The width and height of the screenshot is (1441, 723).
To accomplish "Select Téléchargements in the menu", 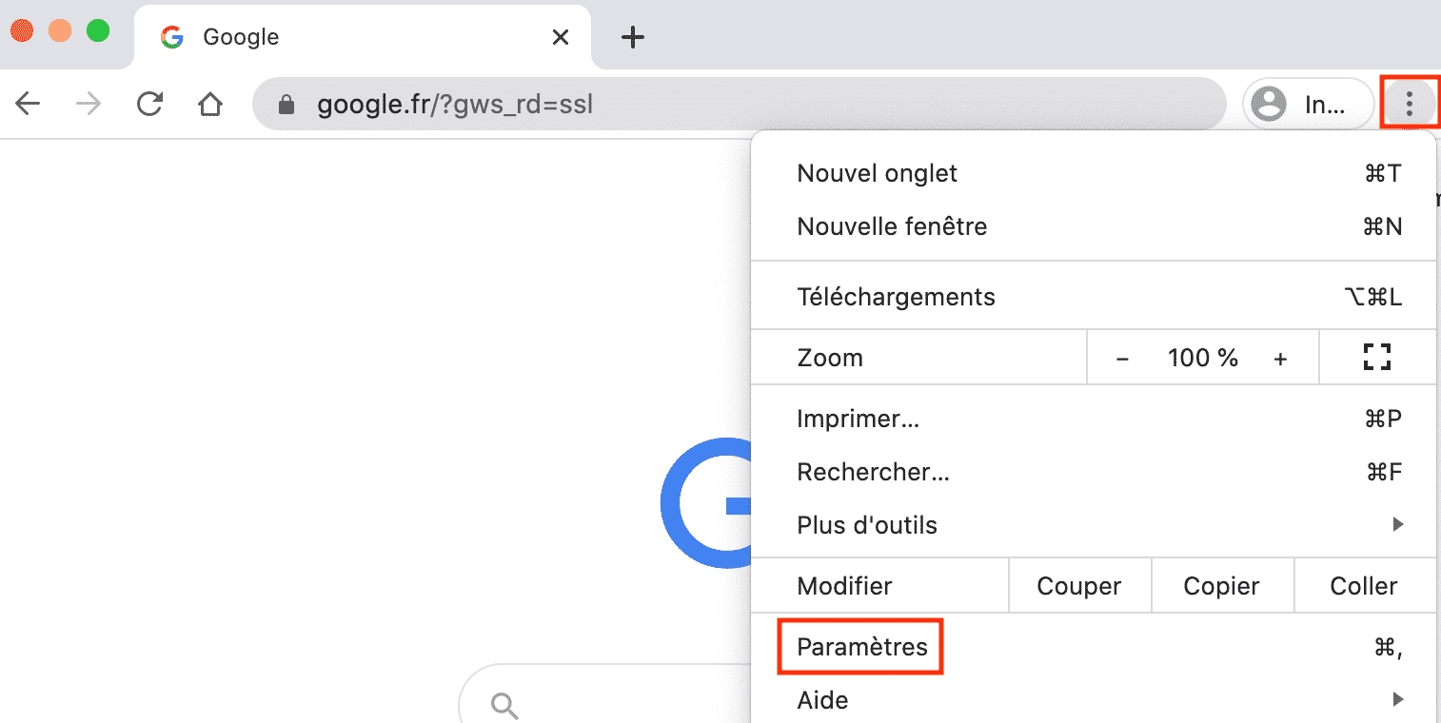I will [x=896, y=296].
